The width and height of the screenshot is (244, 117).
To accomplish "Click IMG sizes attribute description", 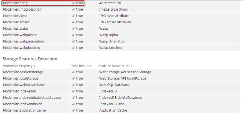I will [x=114, y=16].
